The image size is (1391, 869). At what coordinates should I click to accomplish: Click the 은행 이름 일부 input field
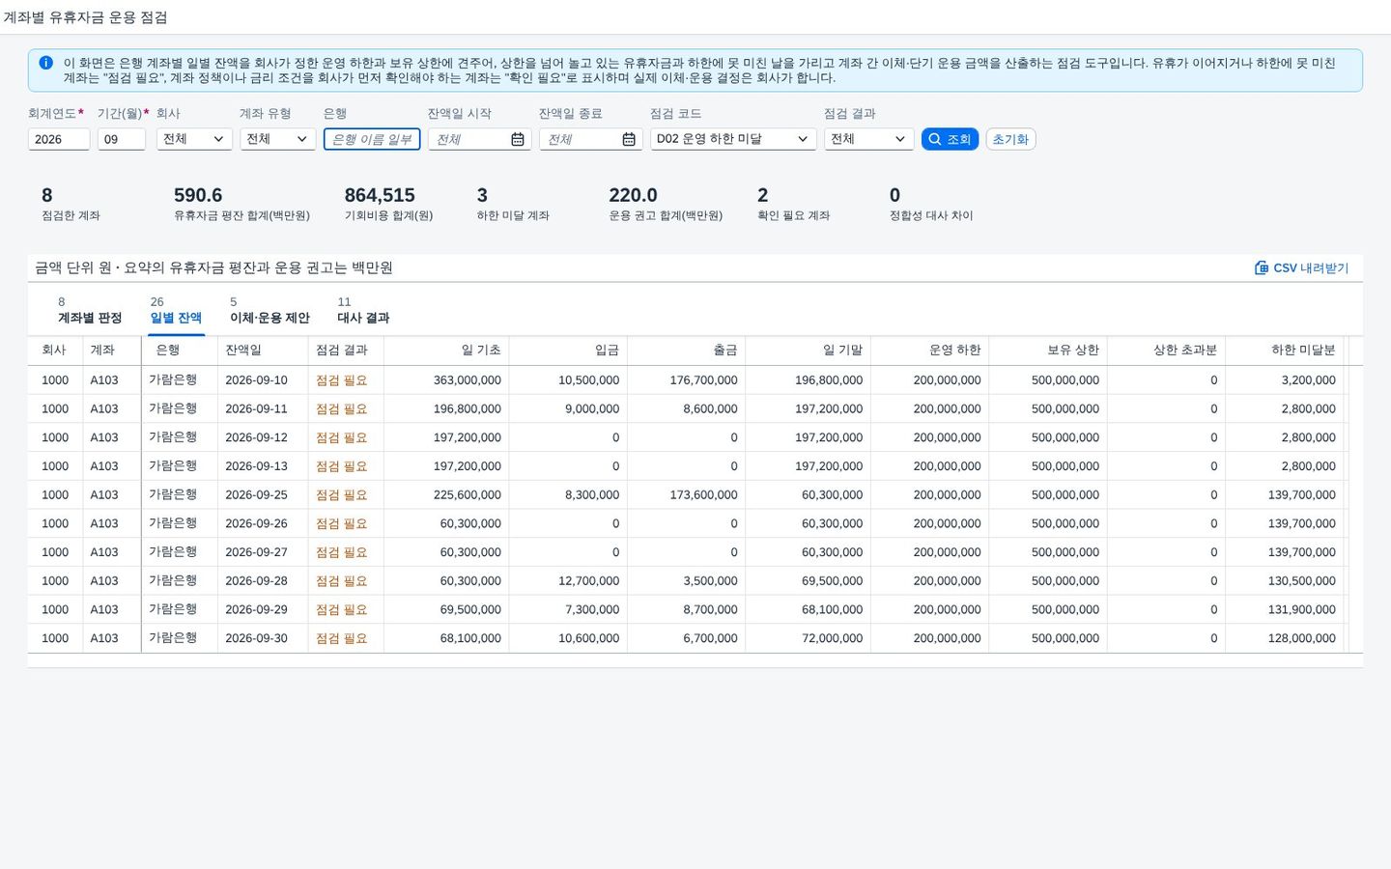point(372,139)
